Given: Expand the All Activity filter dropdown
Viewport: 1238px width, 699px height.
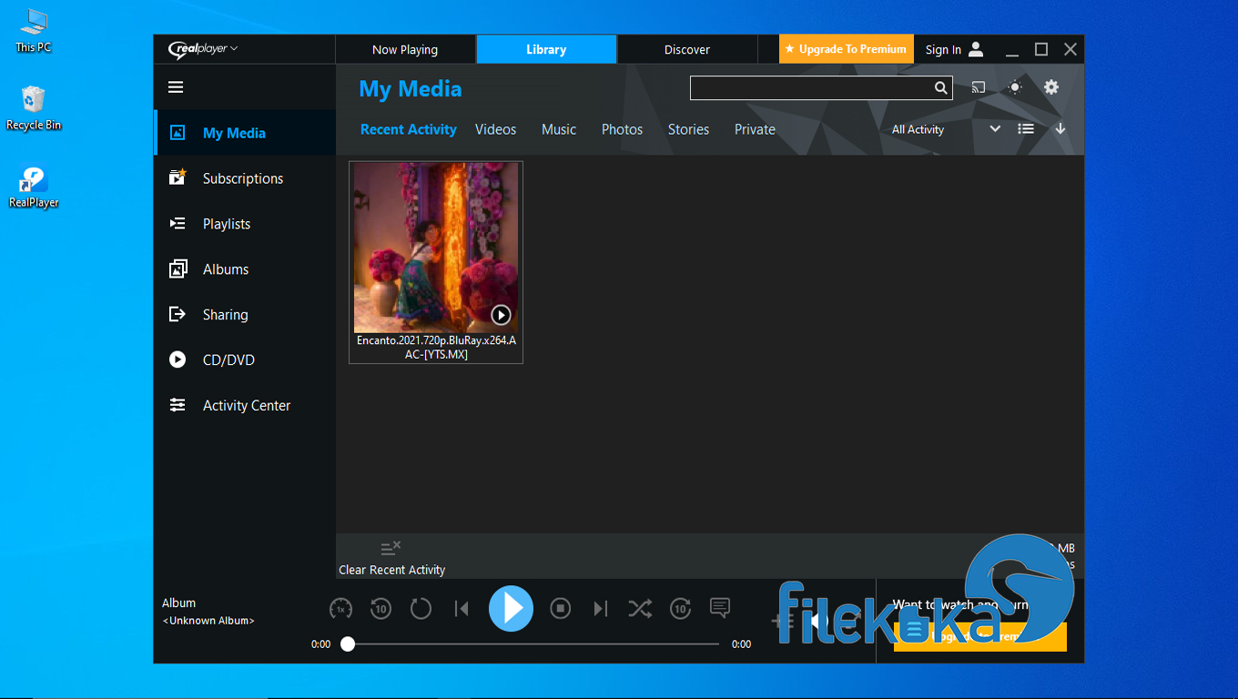Looking at the screenshot, I should (x=946, y=129).
